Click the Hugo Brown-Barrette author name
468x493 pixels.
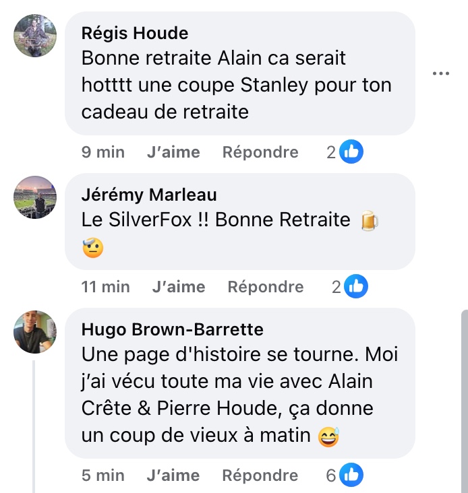click(x=172, y=329)
